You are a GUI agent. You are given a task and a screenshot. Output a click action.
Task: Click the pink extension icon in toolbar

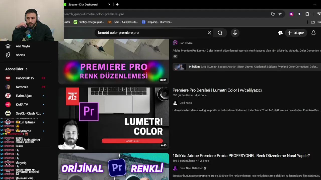click(x=291, y=14)
